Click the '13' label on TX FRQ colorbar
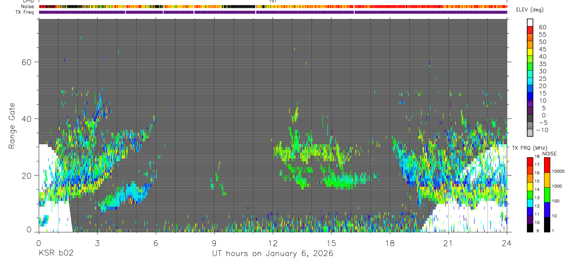Image resolution: width=570 pixels, height=263 pixels. point(537,198)
